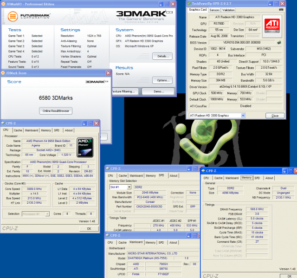
Task: Open SPD tab in the CPU-Z window showing the CPU tab
Action: [x=57, y=130]
